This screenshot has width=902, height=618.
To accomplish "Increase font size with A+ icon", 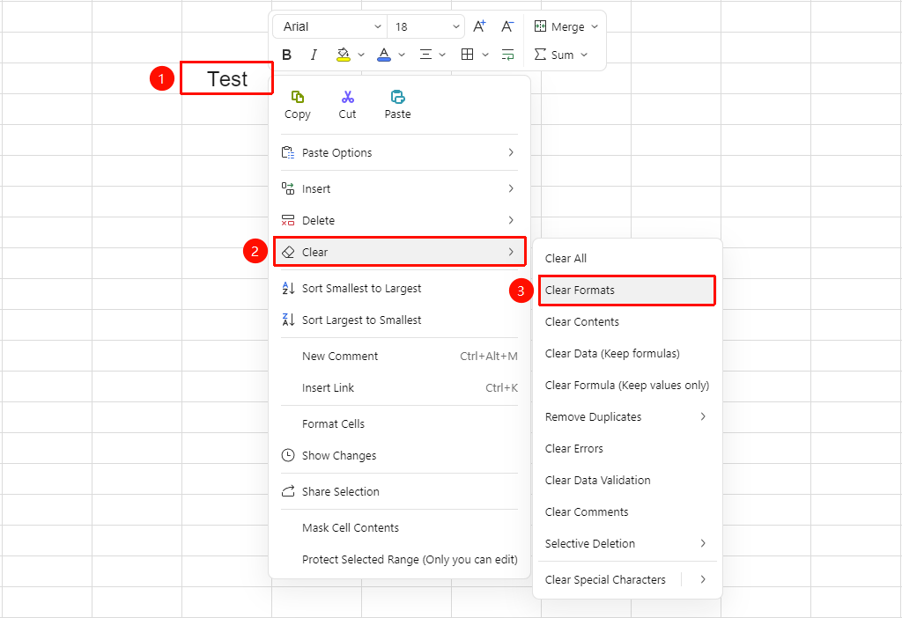I will coord(479,26).
